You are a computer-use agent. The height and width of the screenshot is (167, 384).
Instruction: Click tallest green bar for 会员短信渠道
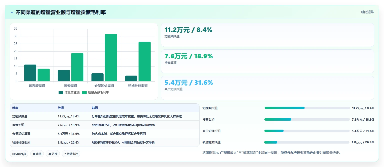pos(111,58)
